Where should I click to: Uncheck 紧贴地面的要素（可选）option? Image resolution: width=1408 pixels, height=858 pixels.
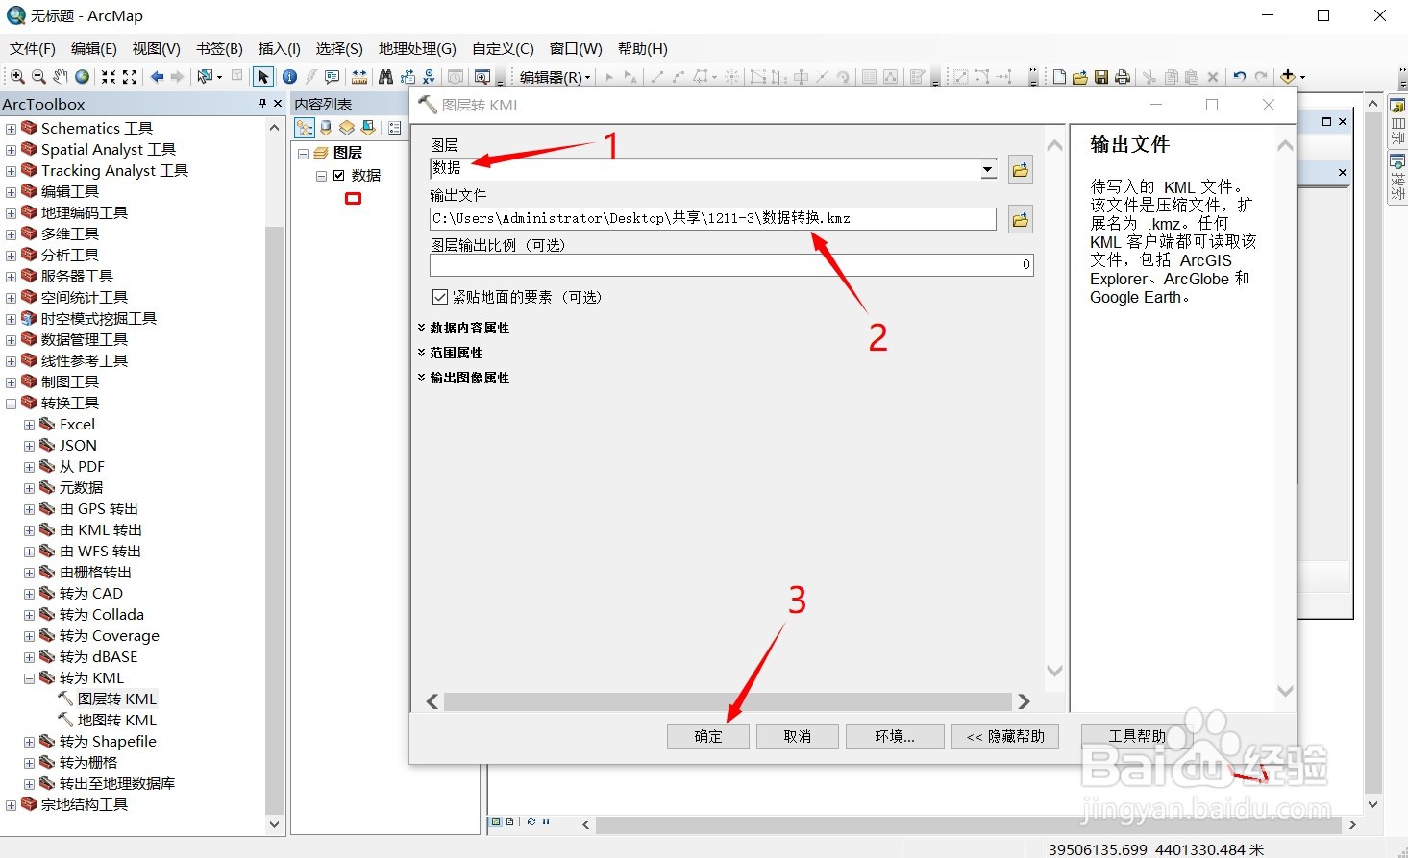pos(440,297)
